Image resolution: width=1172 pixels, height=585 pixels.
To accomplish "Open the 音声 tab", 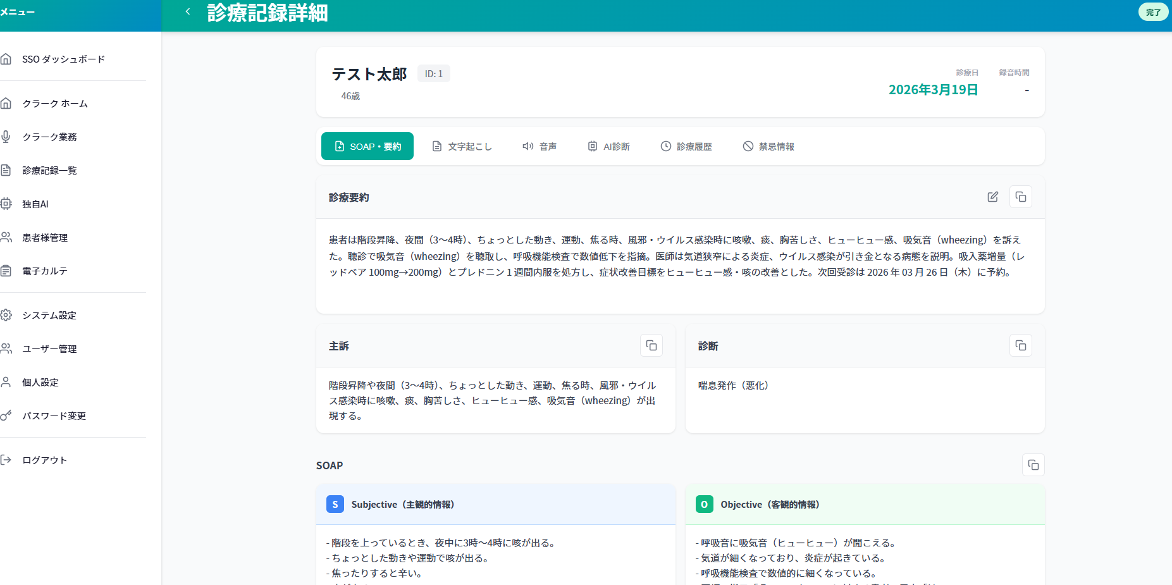I will [539, 146].
